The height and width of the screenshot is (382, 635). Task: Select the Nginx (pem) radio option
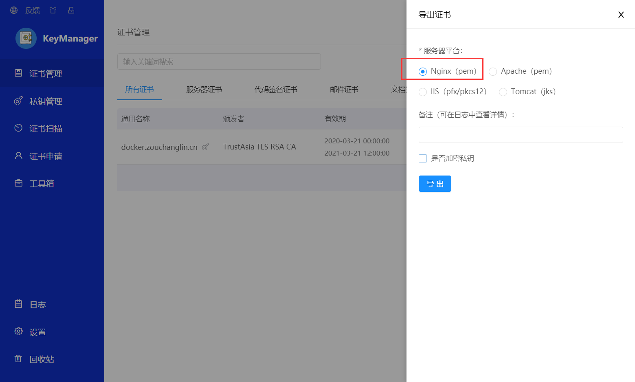coord(423,72)
